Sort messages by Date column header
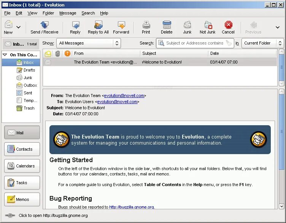This screenshot has height=223, width=286. coord(242,54)
